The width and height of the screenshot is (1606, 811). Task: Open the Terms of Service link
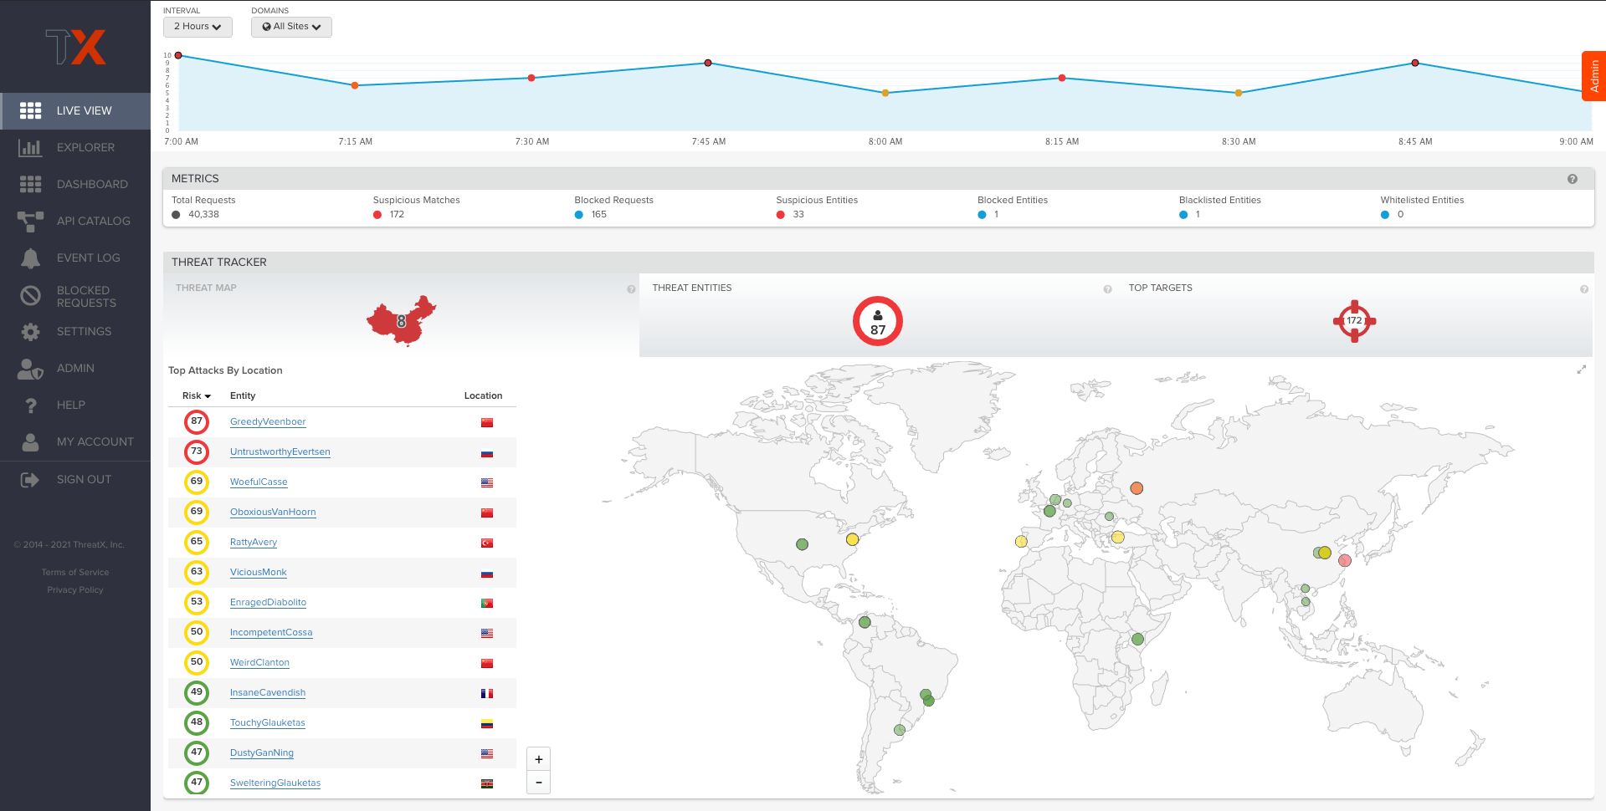[74, 572]
